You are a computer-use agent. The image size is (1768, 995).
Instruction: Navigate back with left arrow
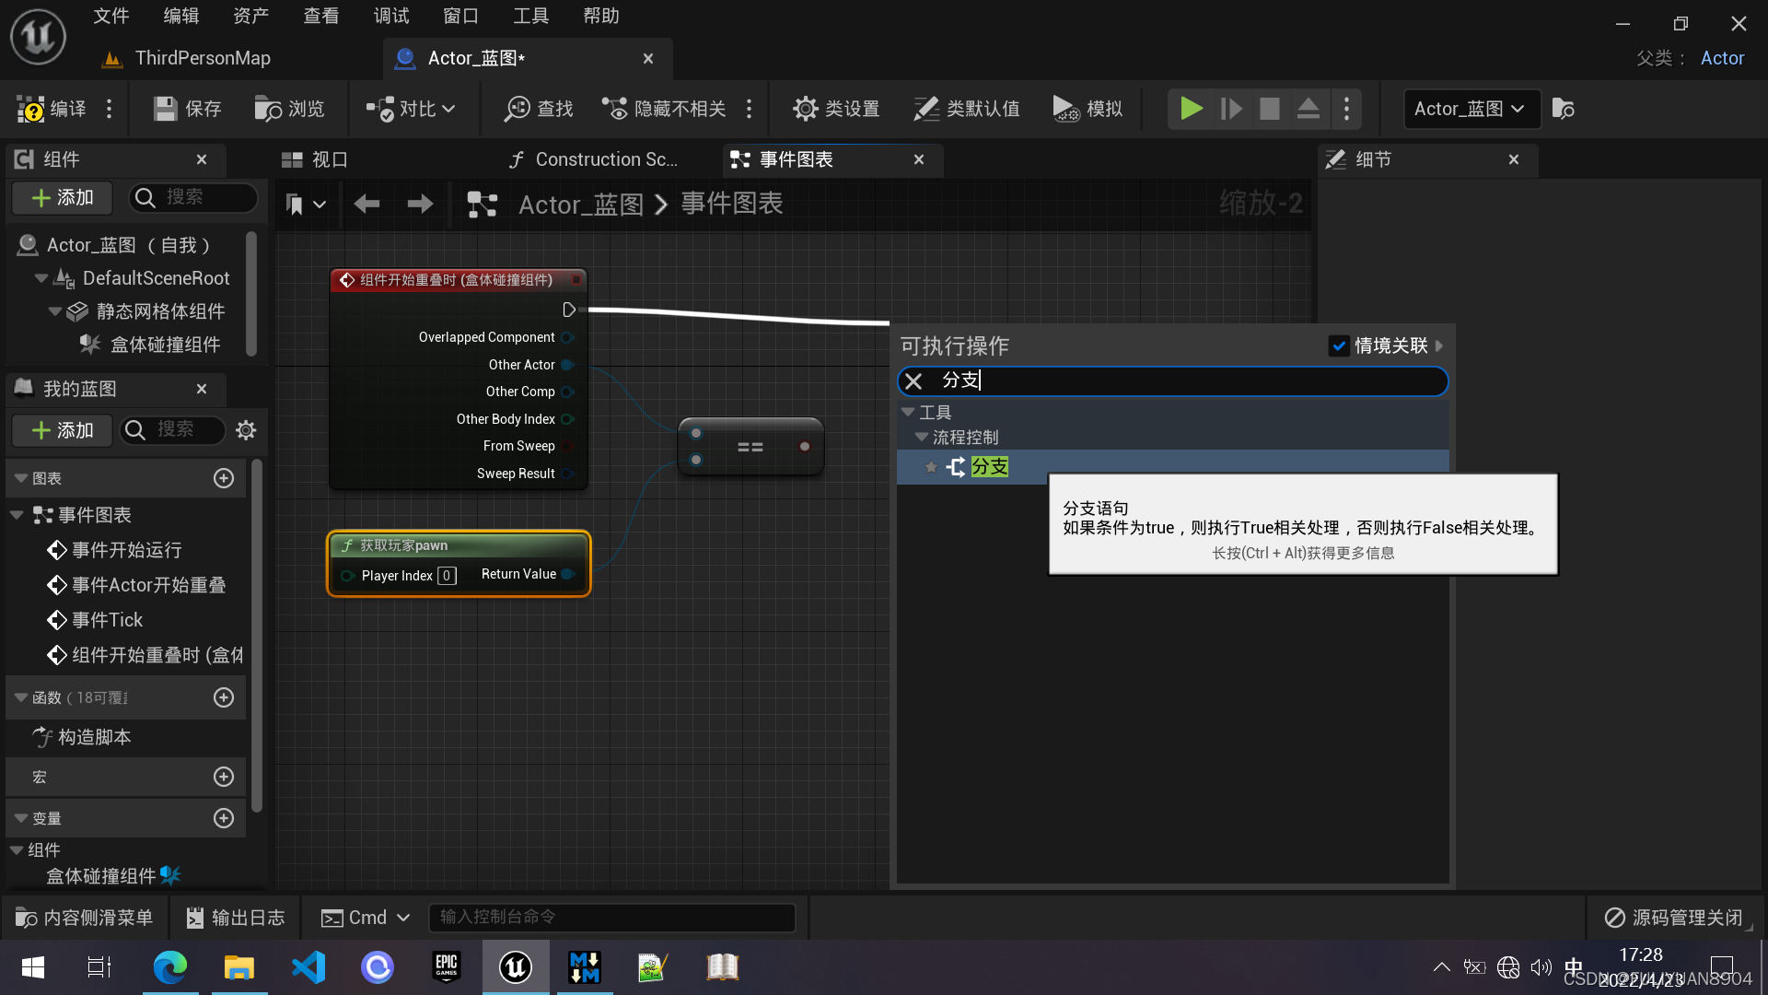pyautogui.click(x=366, y=204)
